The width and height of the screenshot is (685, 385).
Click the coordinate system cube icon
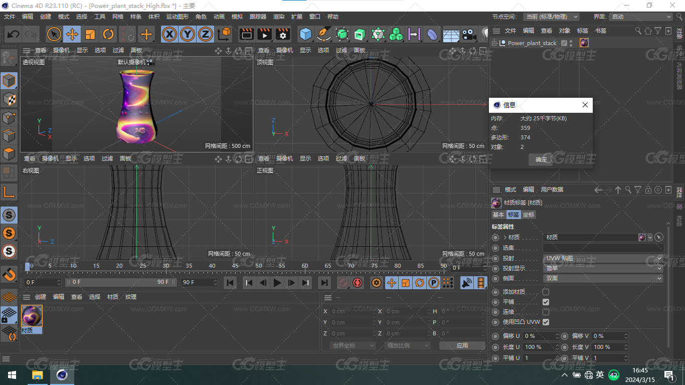pyautogui.click(x=225, y=34)
